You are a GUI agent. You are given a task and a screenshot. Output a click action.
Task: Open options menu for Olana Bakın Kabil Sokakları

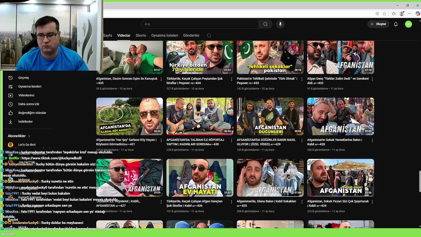(x=302, y=202)
